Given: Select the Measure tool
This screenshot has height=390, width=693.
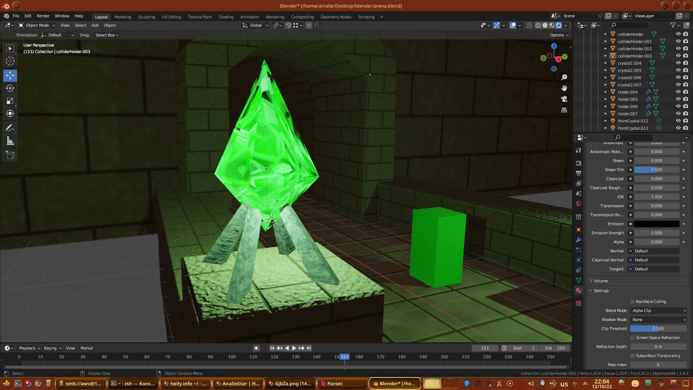Looking at the screenshot, I should (10, 141).
